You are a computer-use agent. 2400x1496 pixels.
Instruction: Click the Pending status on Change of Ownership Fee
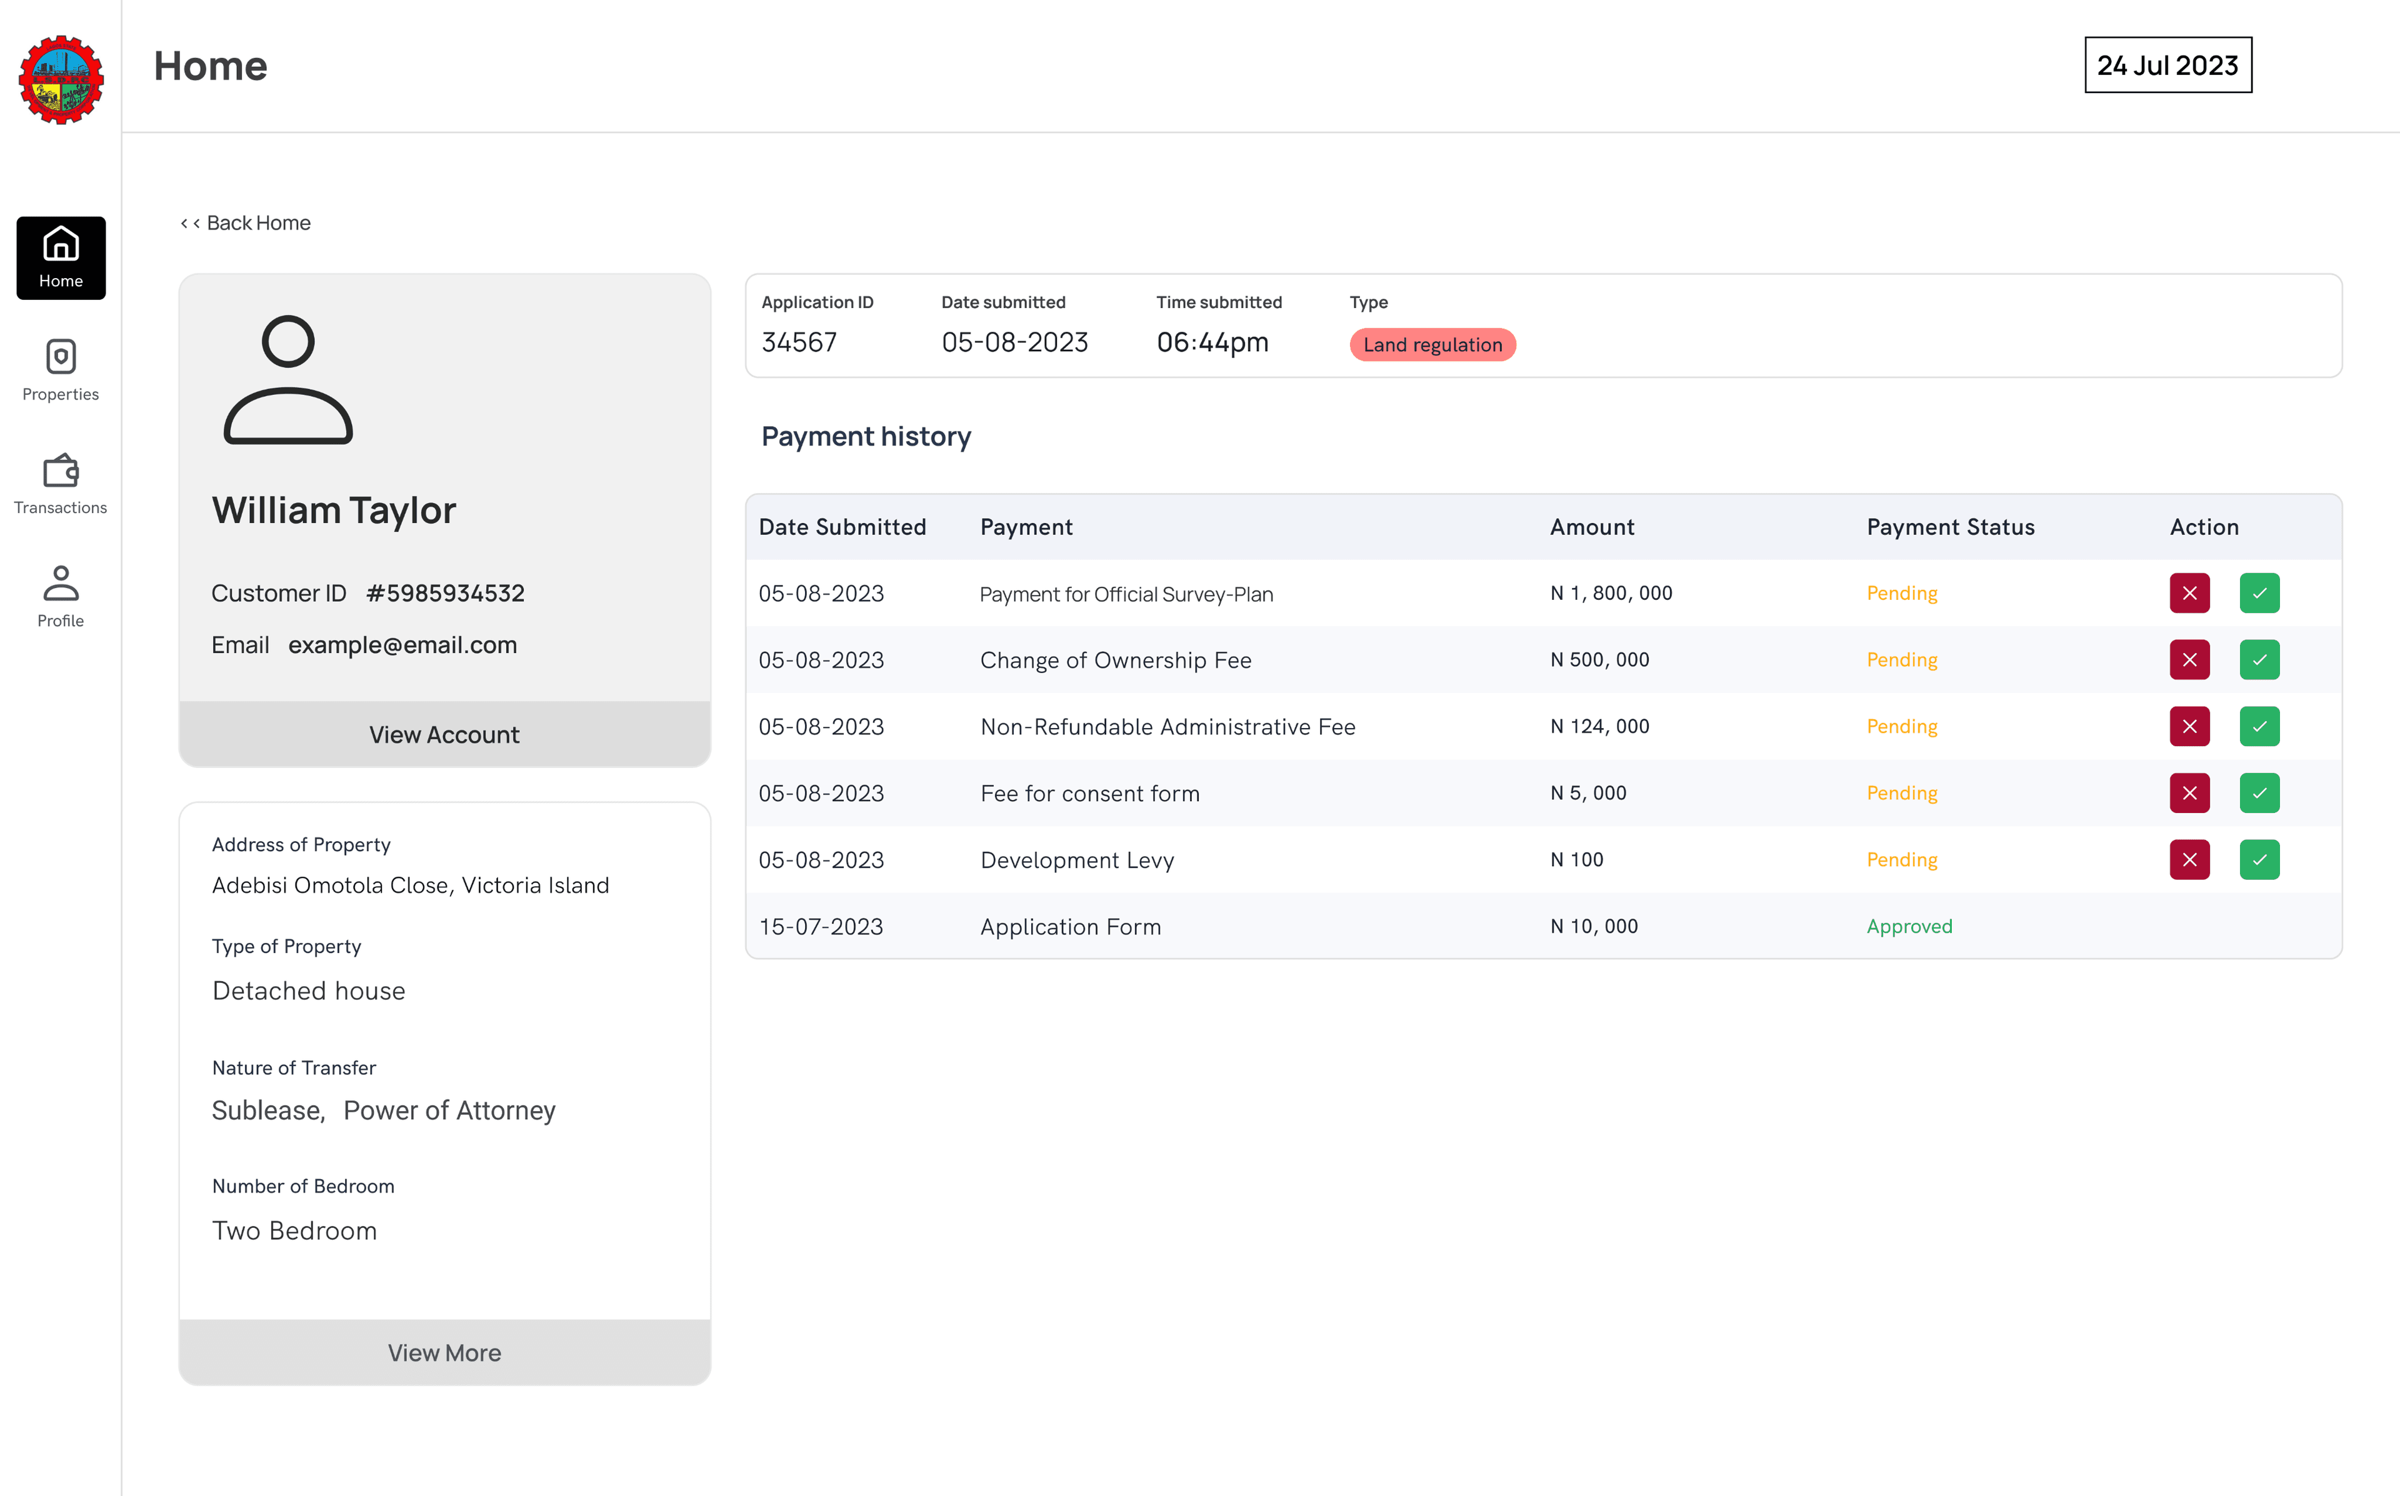1901,659
